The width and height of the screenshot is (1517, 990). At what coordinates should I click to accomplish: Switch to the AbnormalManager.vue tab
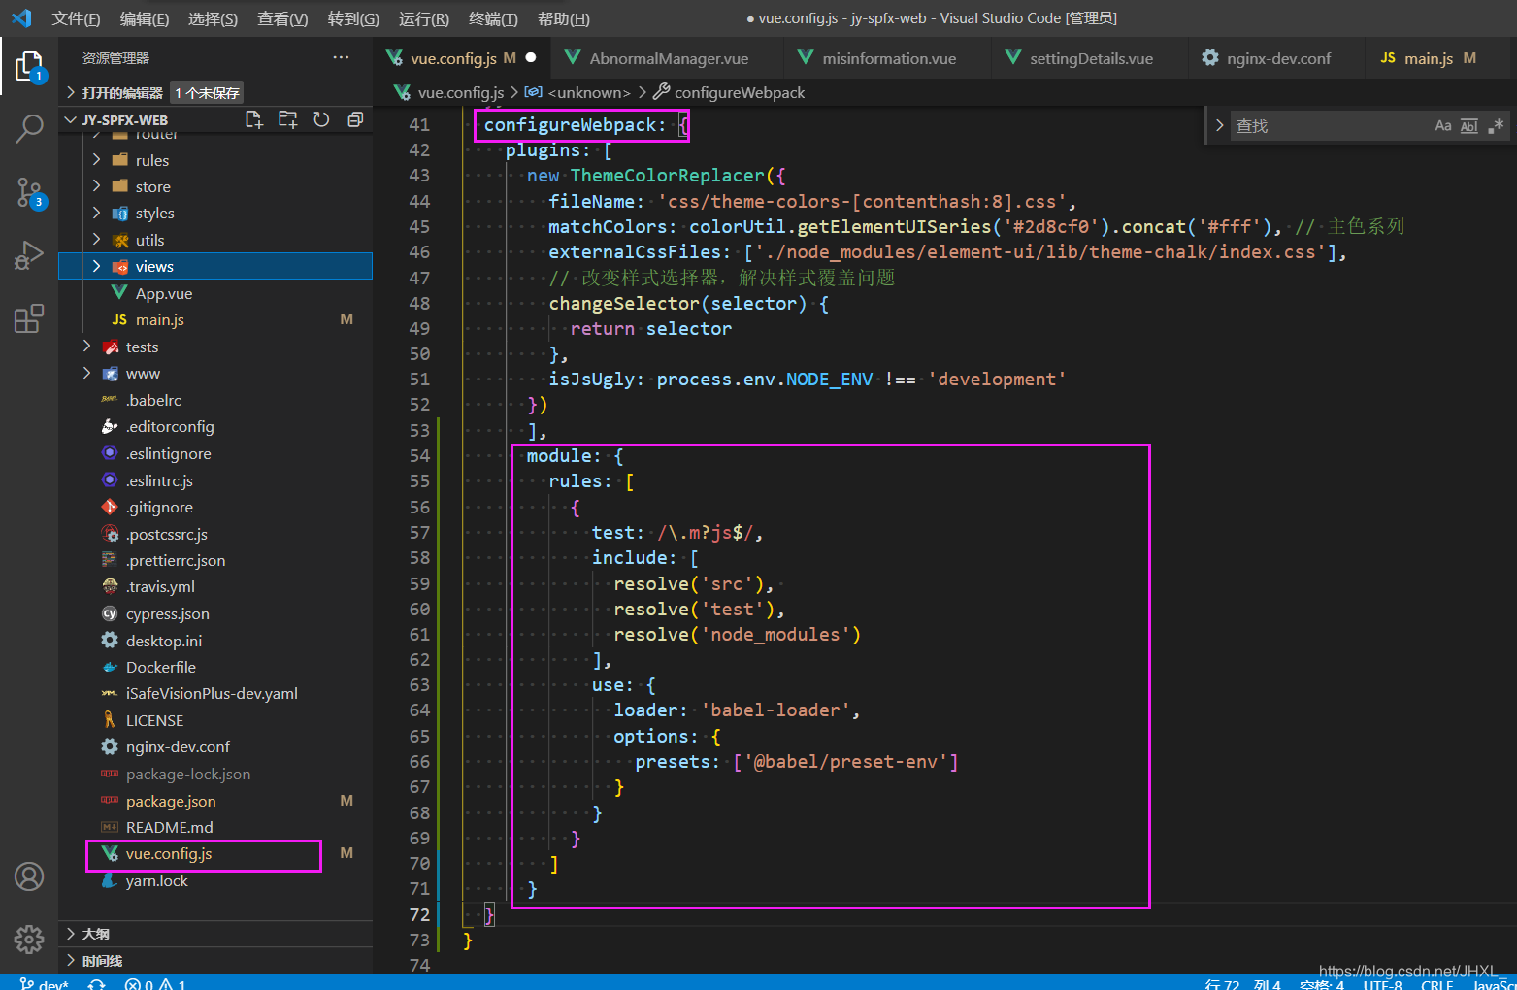point(669,58)
